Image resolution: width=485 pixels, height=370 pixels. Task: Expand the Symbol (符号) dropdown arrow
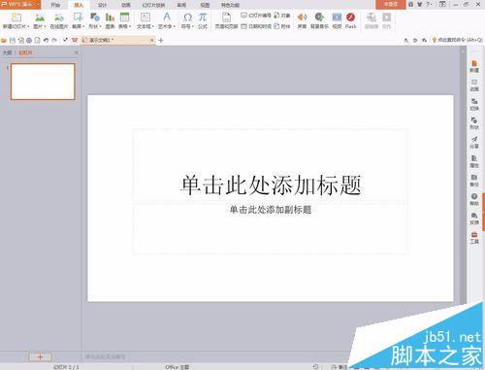tap(193, 26)
